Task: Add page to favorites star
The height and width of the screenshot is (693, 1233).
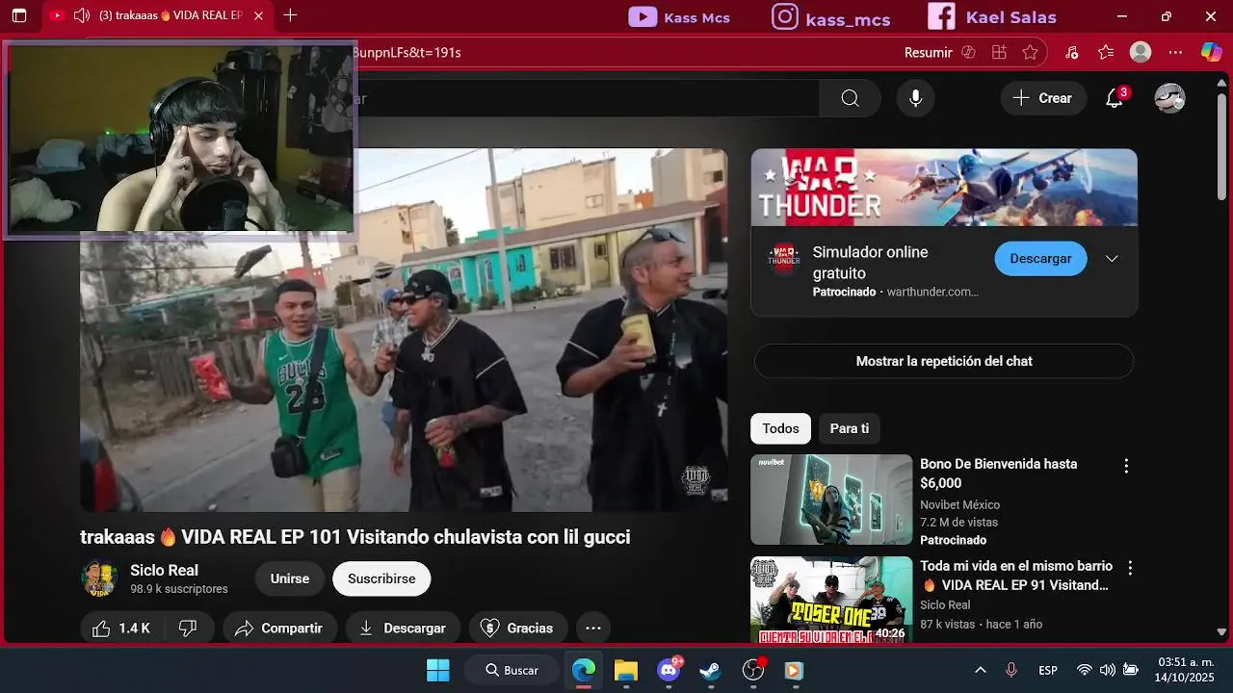Action: click(1030, 53)
